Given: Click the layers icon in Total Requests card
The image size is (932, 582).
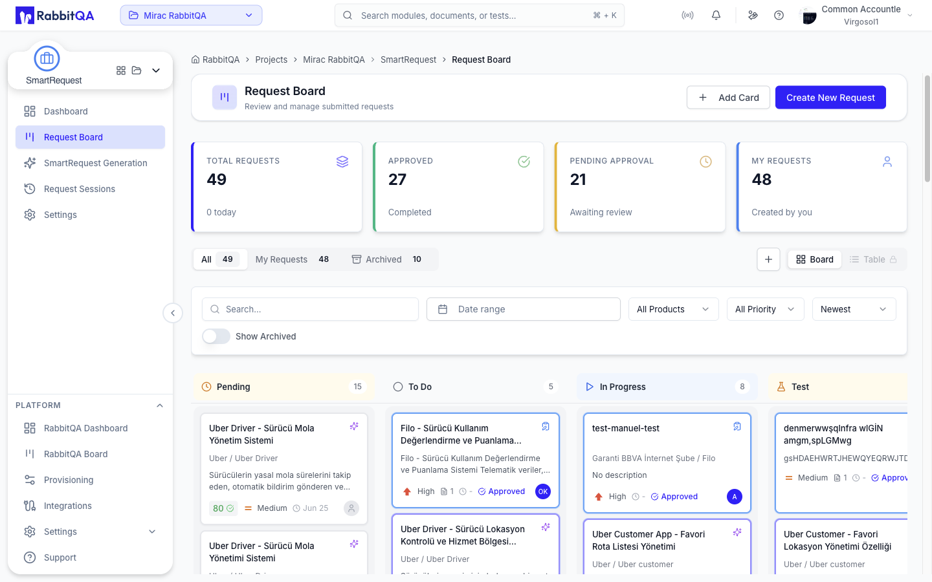Looking at the screenshot, I should pyautogui.click(x=342, y=162).
